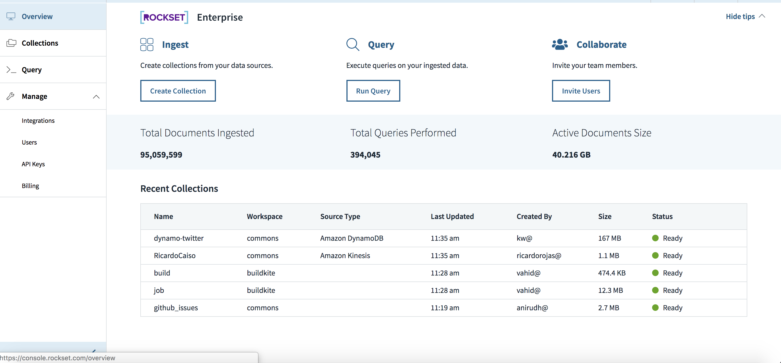This screenshot has width=781, height=363.
Task: Open the Users management page
Action: coord(29,142)
